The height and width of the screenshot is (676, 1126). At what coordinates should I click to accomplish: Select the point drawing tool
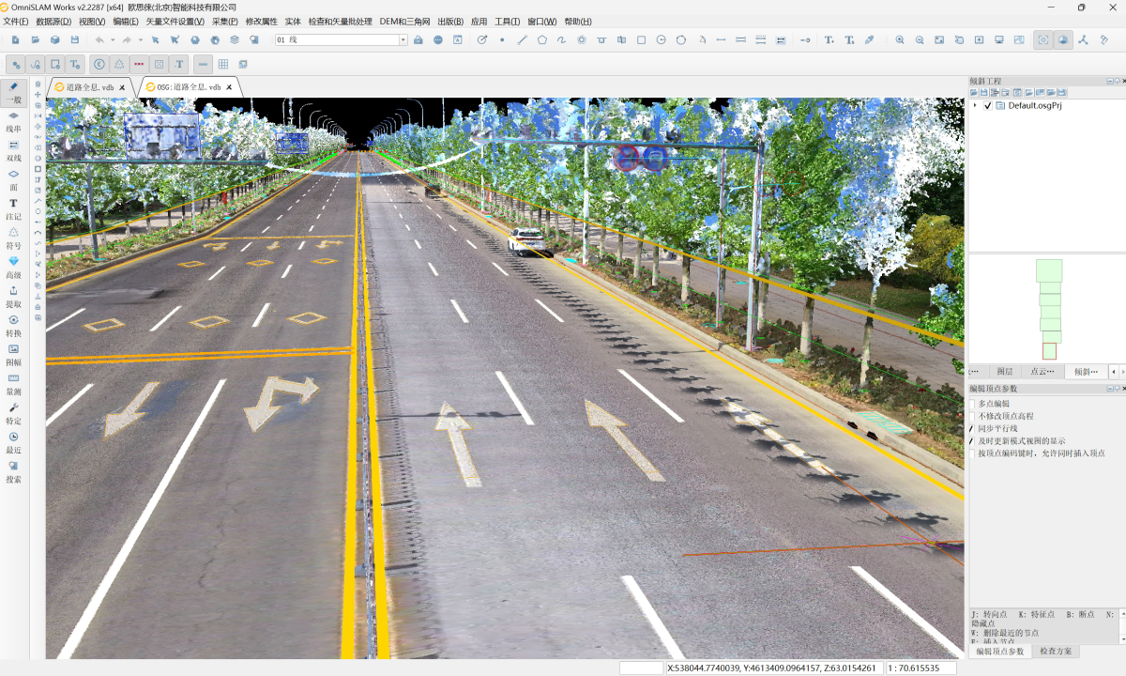tap(502, 40)
